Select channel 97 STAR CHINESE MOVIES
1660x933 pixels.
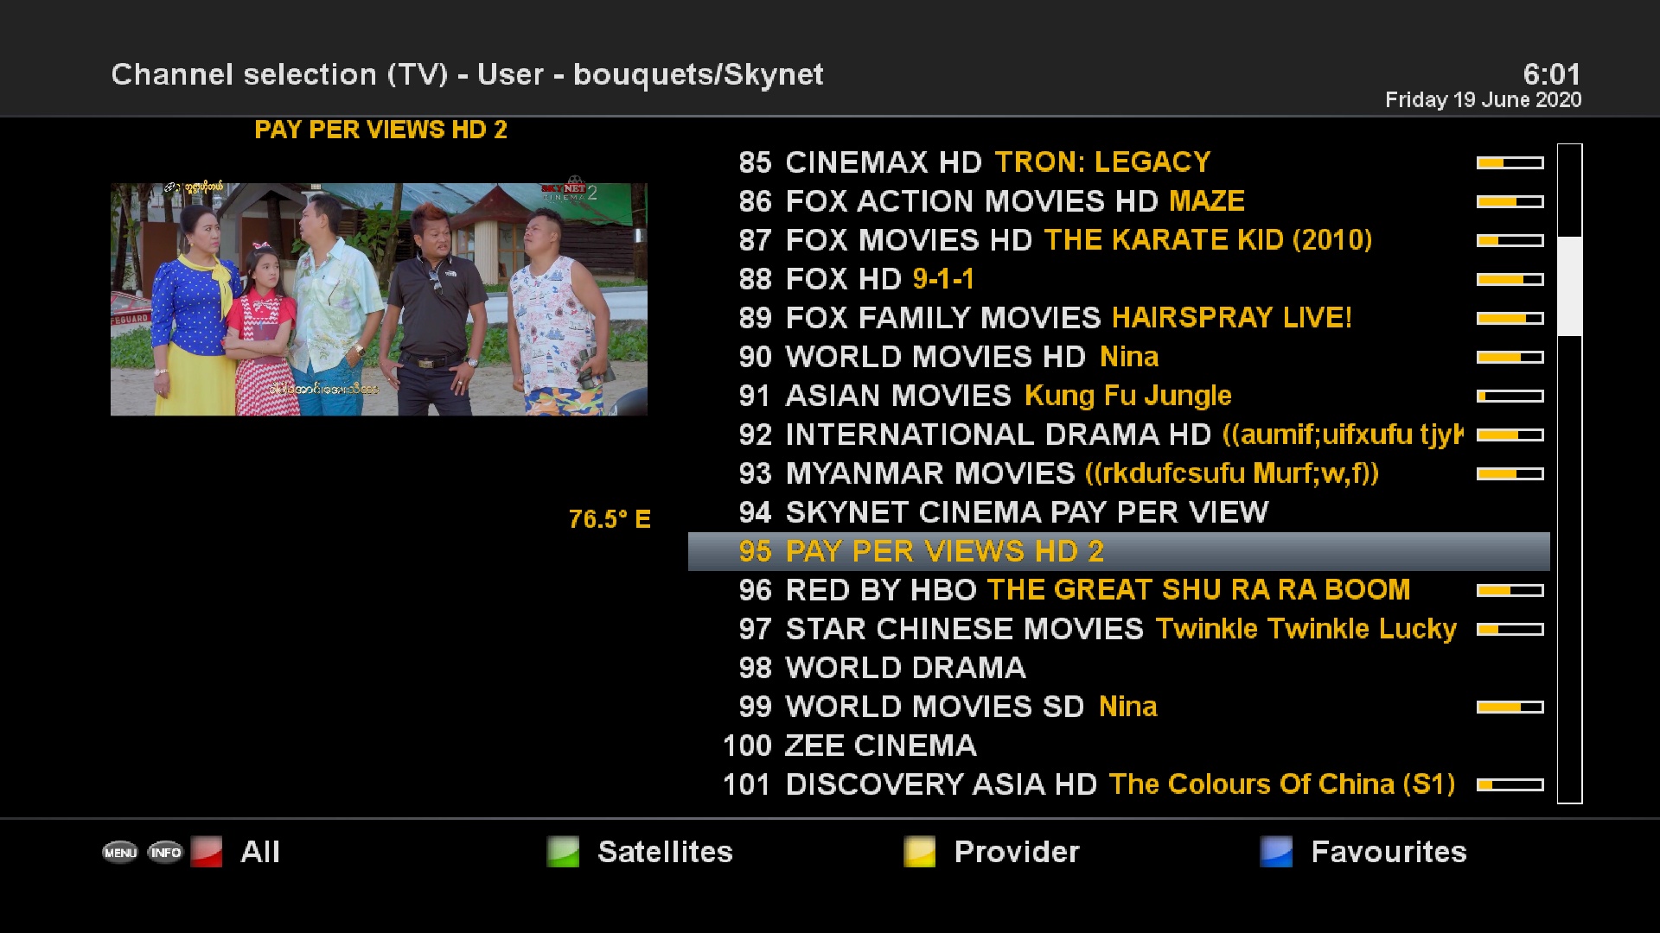(x=1119, y=629)
